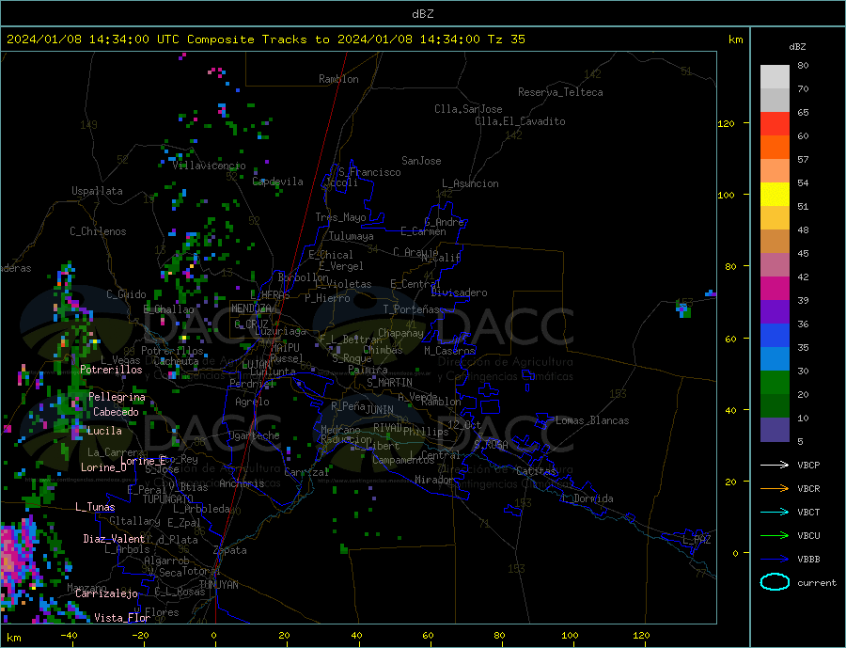The height and width of the screenshot is (648, 846).
Task: Click the Chapanay label
Action: (400, 333)
